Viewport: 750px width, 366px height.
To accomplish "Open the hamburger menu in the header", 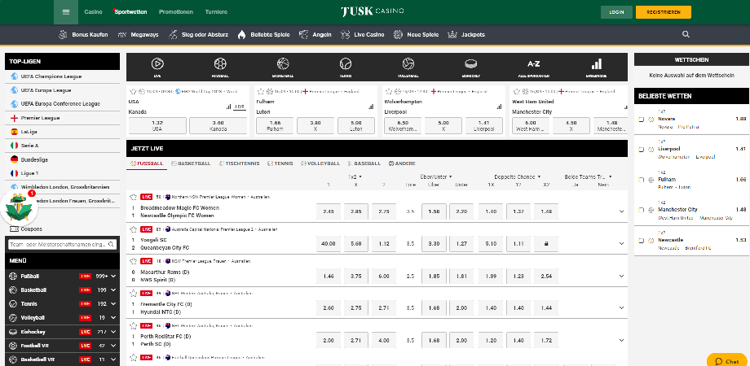I will (x=66, y=12).
